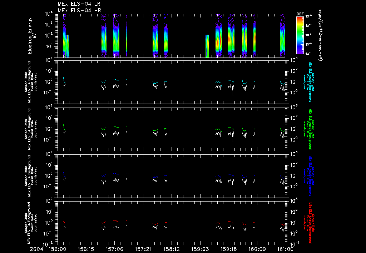The height and width of the screenshot is (253, 366).
Task: Select the ergs/(cm**2-sr-sec-eV) units label
Action: click(x=320, y=35)
